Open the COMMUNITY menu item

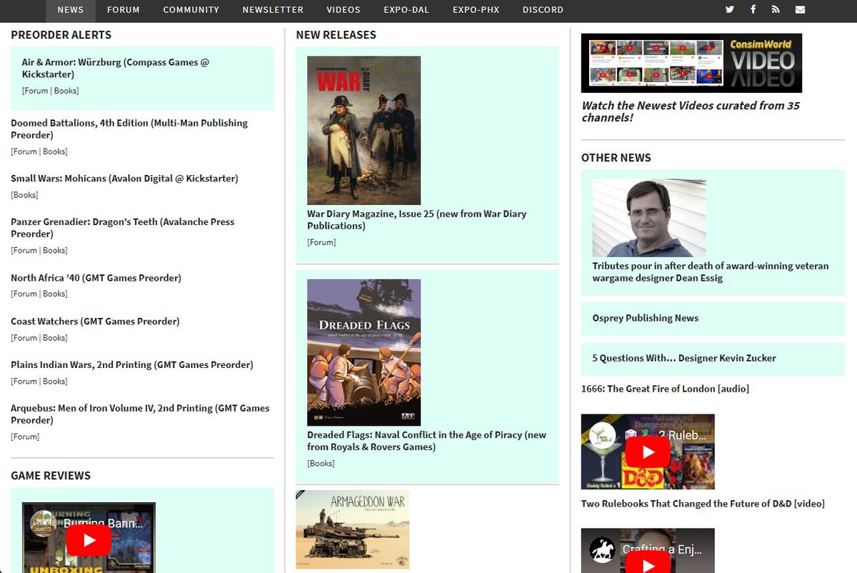point(191,10)
